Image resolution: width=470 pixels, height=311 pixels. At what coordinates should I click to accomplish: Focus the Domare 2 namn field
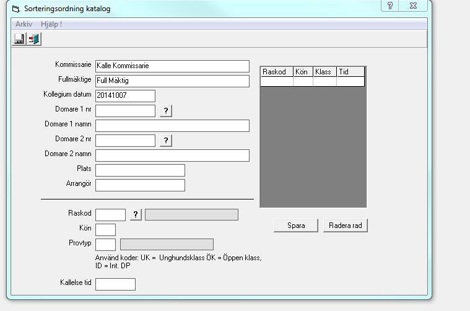pos(172,155)
